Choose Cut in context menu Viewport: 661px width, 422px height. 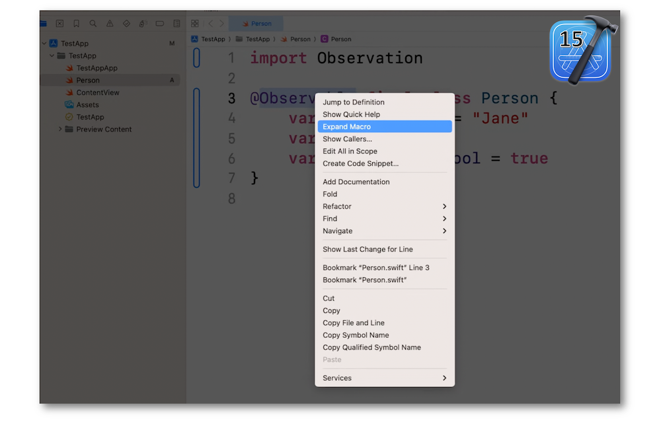[385, 299]
